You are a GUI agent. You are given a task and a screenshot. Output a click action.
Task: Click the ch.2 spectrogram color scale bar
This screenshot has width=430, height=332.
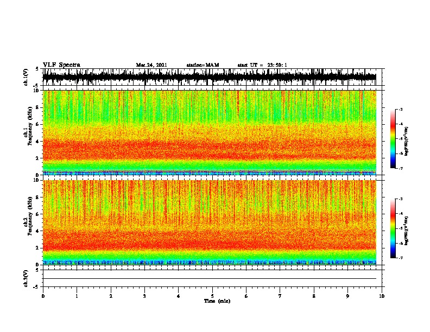tap(393, 228)
